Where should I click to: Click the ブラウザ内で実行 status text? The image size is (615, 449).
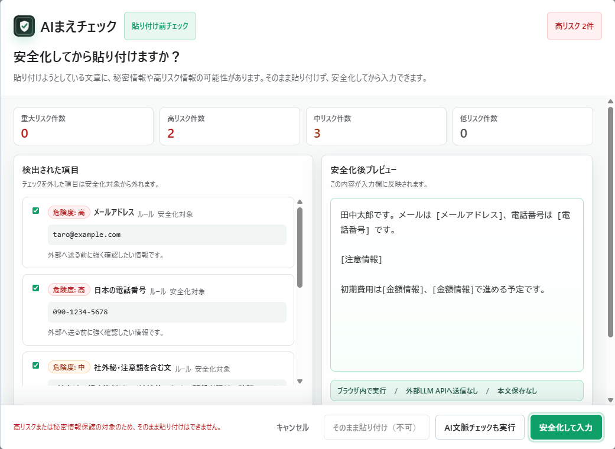pos(362,391)
